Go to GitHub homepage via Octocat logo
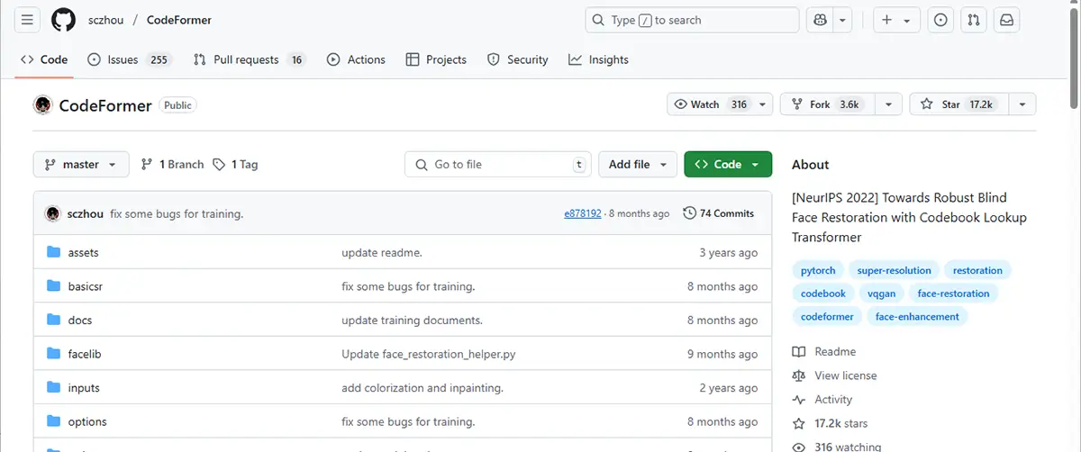This screenshot has width=1081, height=452. [x=64, y=20]
